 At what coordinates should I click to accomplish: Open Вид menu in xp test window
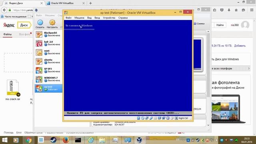[x=89, y=18]
